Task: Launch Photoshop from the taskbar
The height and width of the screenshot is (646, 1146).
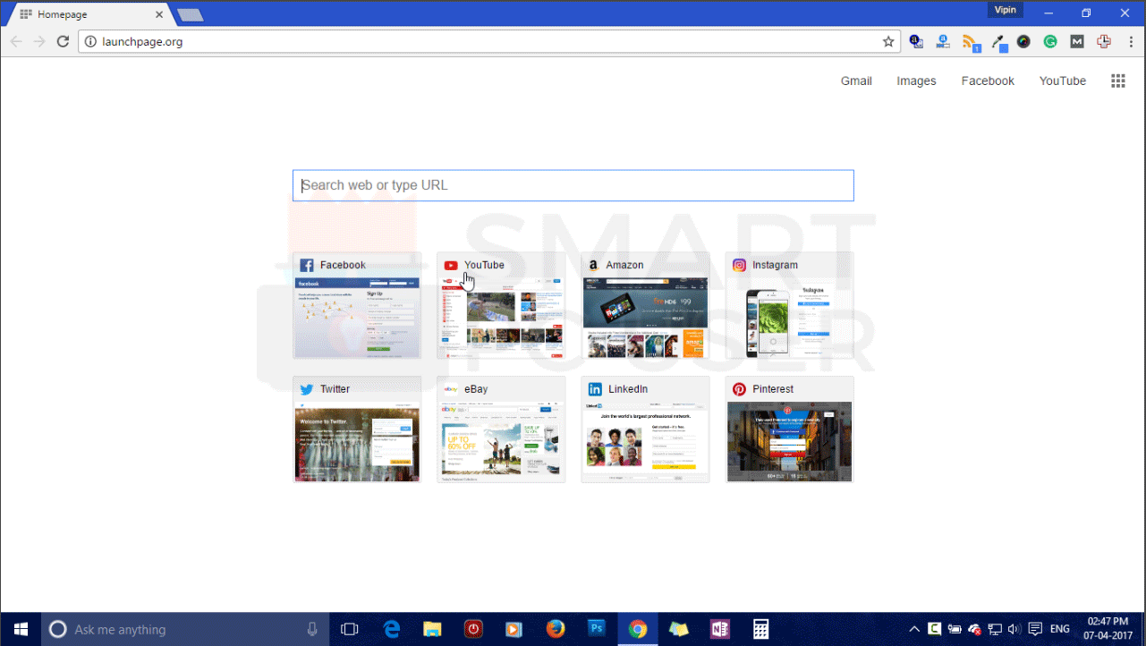Action: (x=596, y=629)
